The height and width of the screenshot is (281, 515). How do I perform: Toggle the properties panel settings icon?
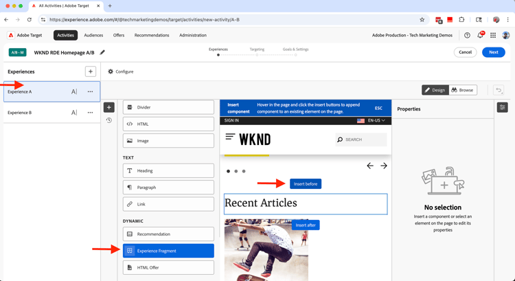pos(502,107)
